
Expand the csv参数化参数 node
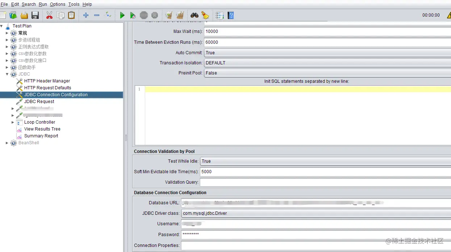click(7, 54)
